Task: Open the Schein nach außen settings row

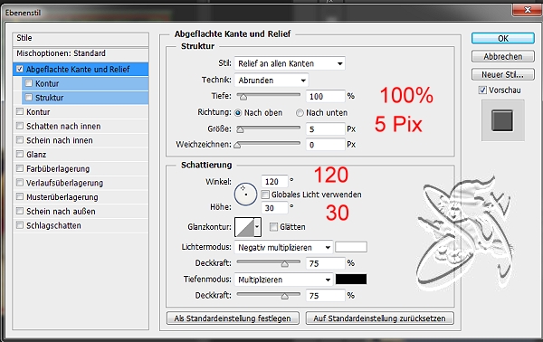Action: [x=81, y=211]
